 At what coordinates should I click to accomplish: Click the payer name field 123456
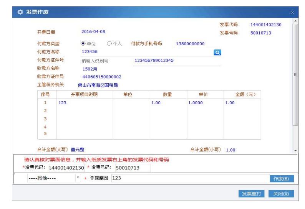coord(147,52)
